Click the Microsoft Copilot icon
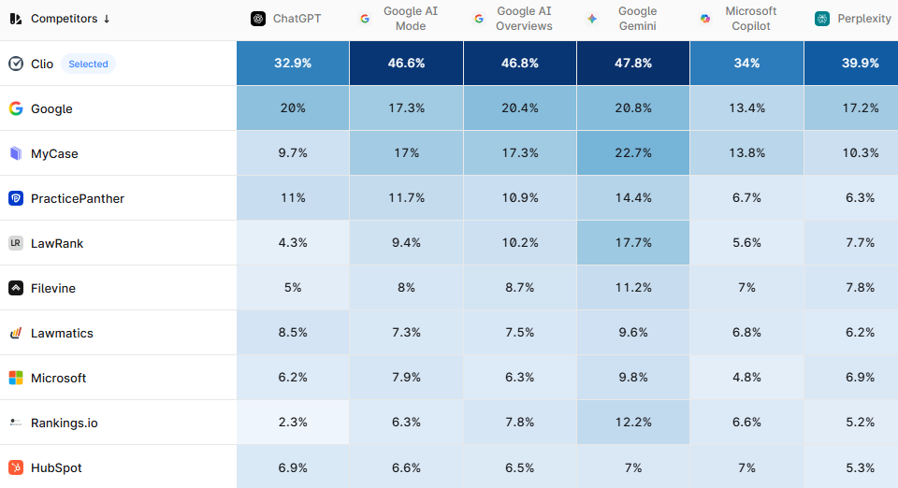 [705, 19]
